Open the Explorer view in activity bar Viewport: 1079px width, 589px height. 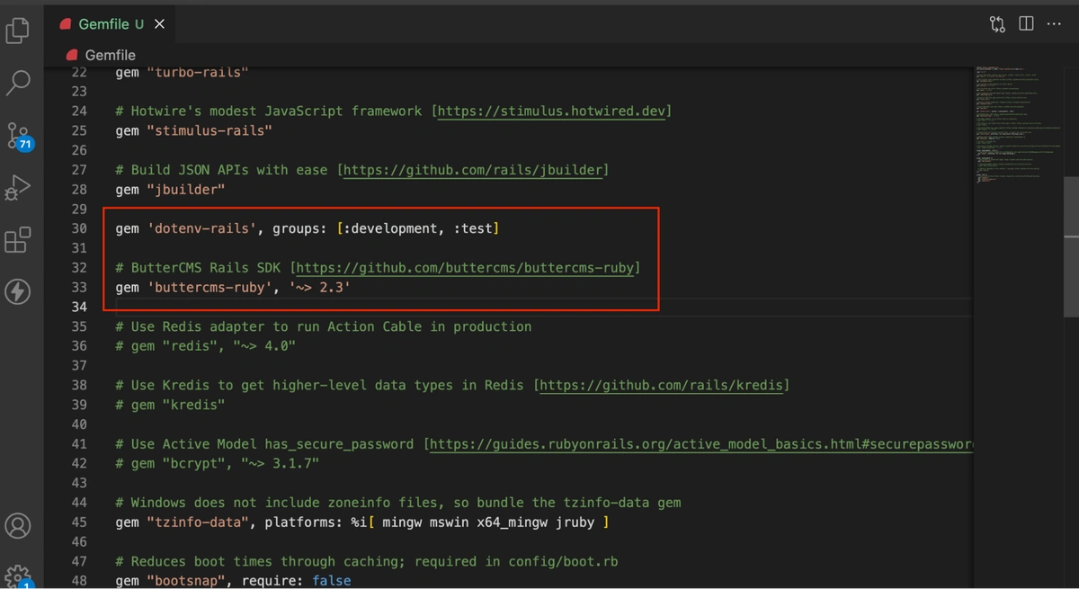[18, 31]
